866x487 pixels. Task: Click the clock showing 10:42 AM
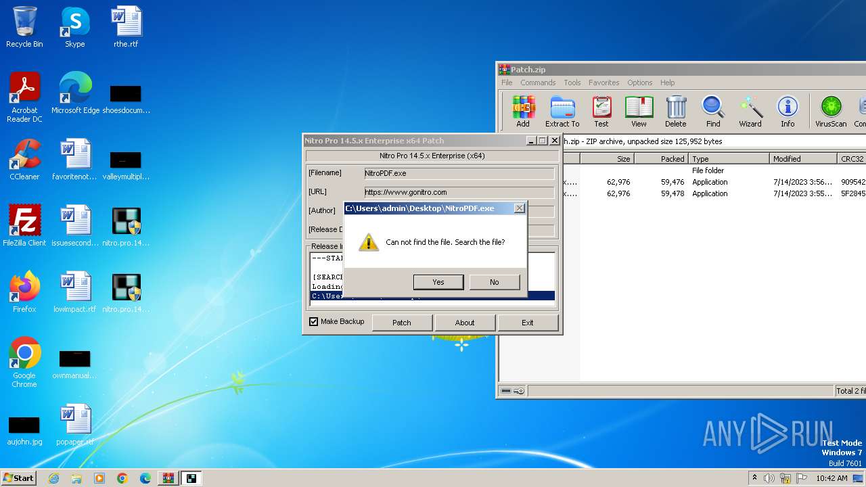pos(831,478)
